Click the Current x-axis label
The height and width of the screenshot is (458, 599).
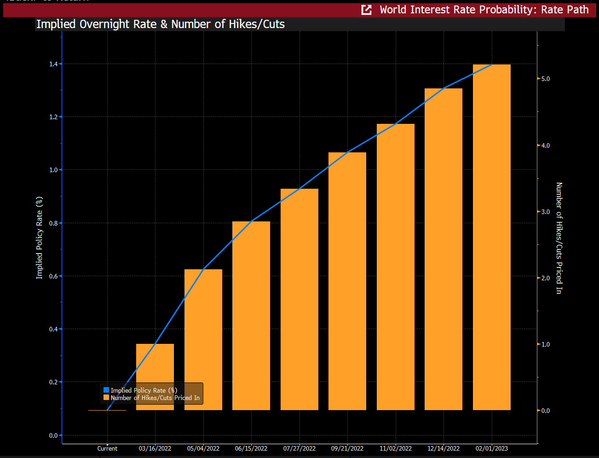click(x=107, y=448)
